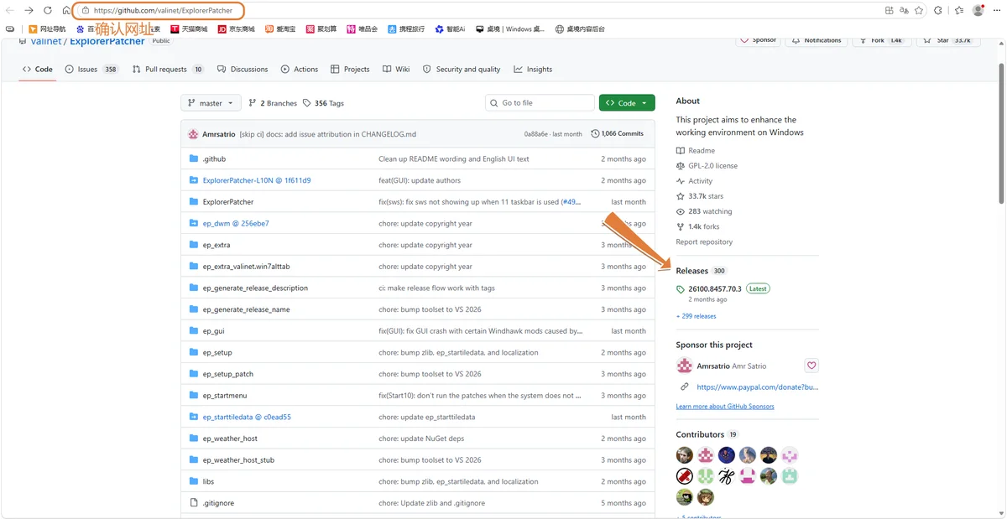Click the Notifications button
1007x519 pixels.
tap(816, 39)
